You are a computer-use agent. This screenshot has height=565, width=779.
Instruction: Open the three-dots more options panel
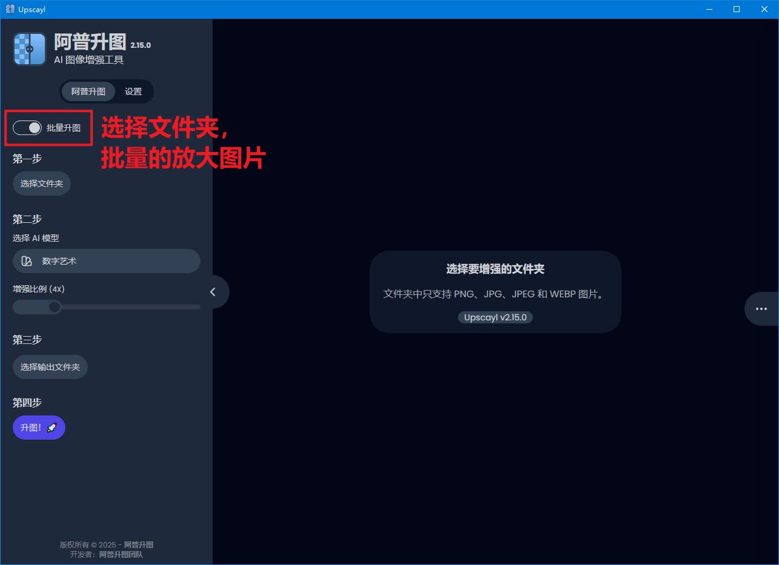point(761,309)
